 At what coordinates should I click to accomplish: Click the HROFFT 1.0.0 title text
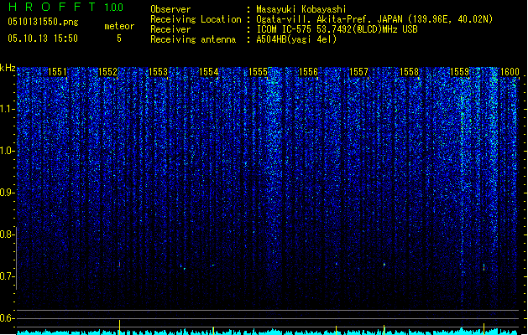click(65, 7)
